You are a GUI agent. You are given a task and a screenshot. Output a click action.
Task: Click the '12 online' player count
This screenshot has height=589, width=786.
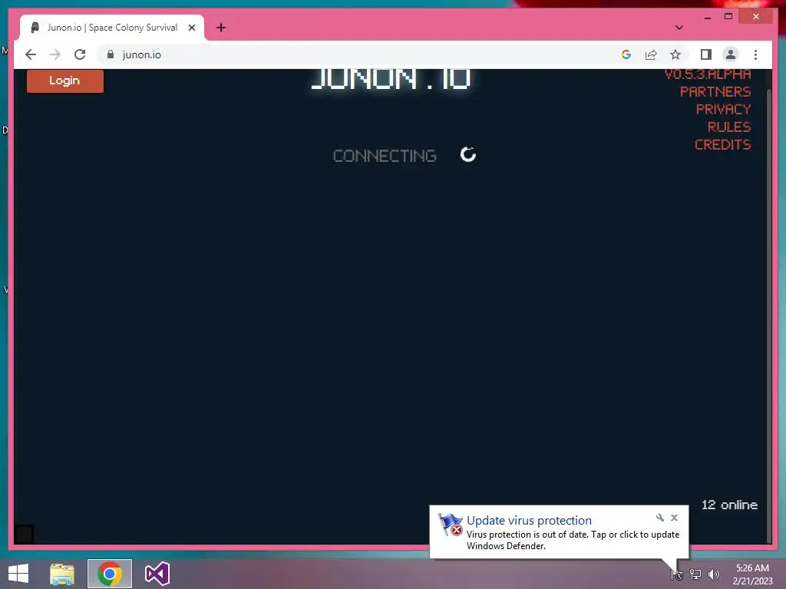729,505
